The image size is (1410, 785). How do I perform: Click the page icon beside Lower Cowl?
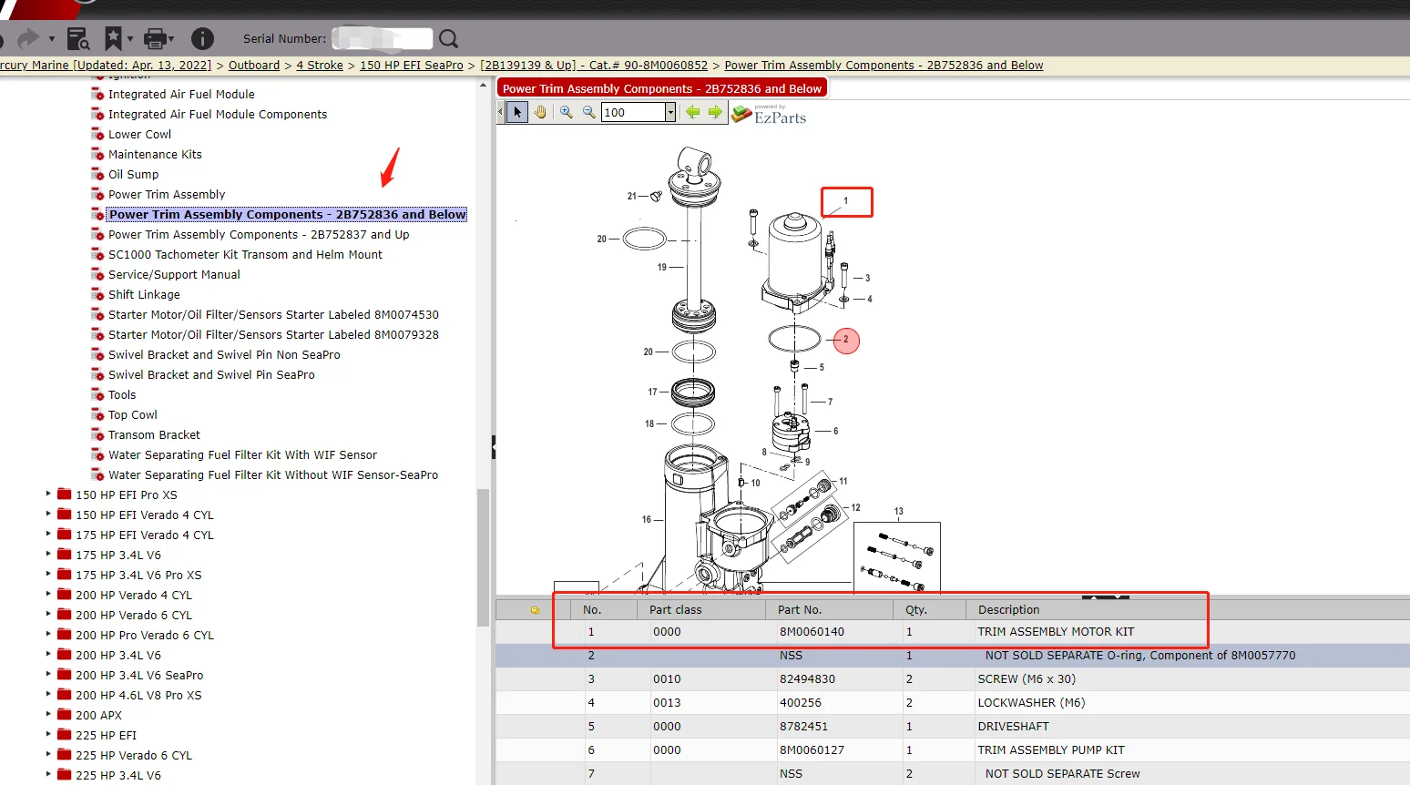97,134
